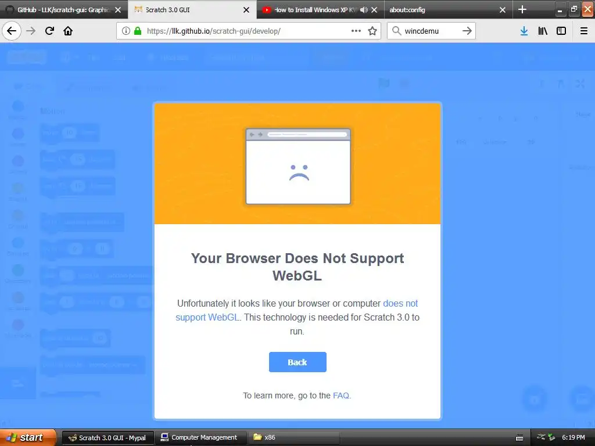Screen dimensions: 595x446
Task: Reload the current page
Action: [49, 31]
